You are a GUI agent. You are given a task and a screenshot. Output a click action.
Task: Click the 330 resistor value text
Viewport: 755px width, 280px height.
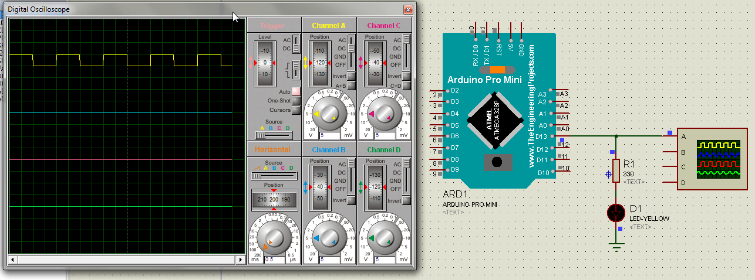tap(628, 175)
